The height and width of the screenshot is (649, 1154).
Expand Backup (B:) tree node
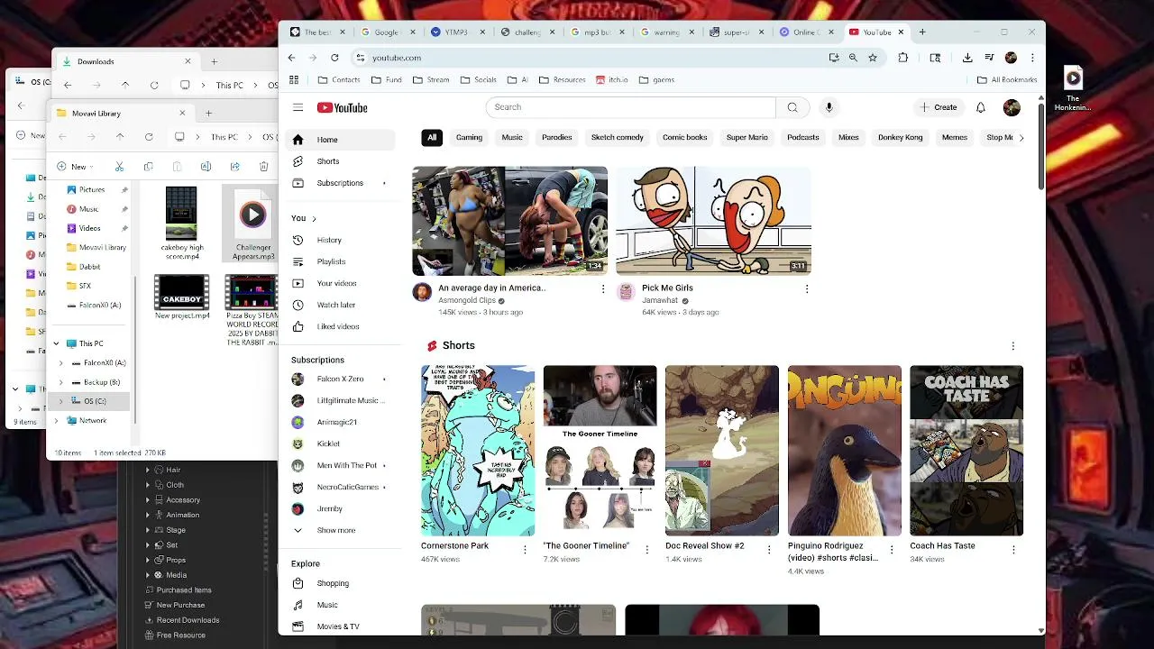[61, 382]
